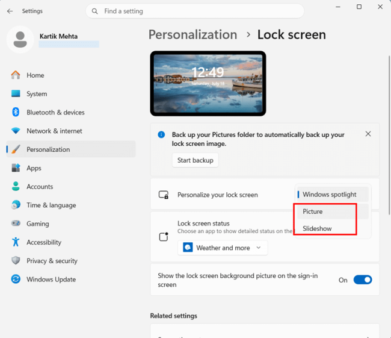
Task: Click the blue info icon in backup banner
Action: (161, 135)
